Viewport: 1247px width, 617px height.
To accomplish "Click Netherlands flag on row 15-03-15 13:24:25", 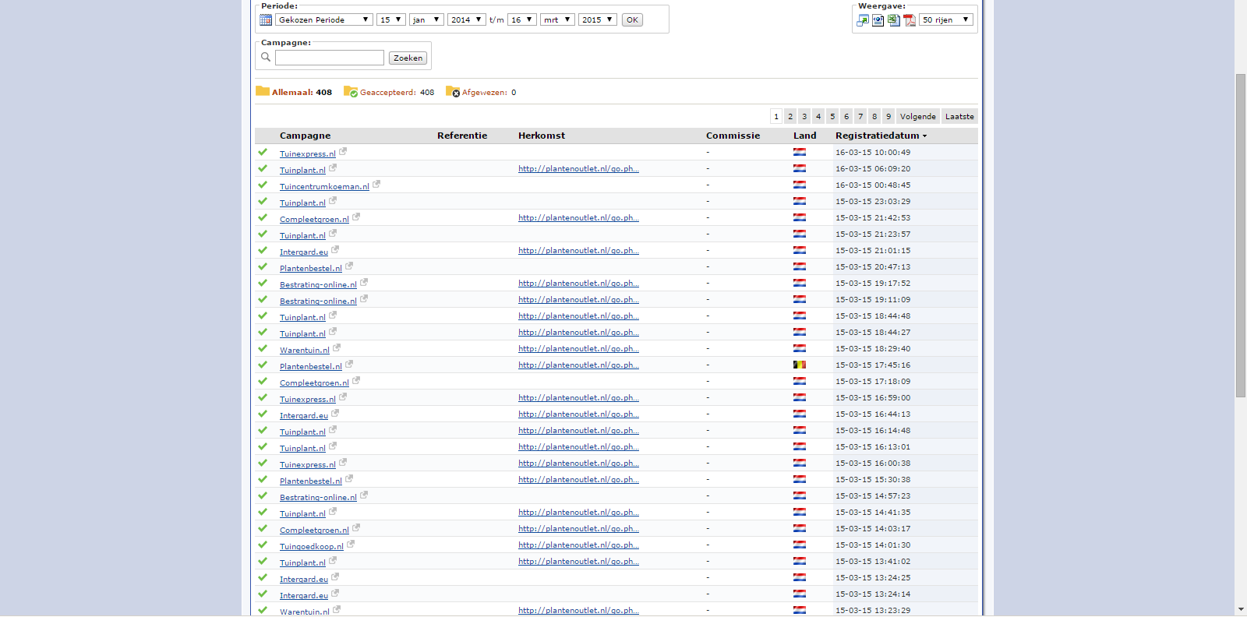I will (800, 577).
